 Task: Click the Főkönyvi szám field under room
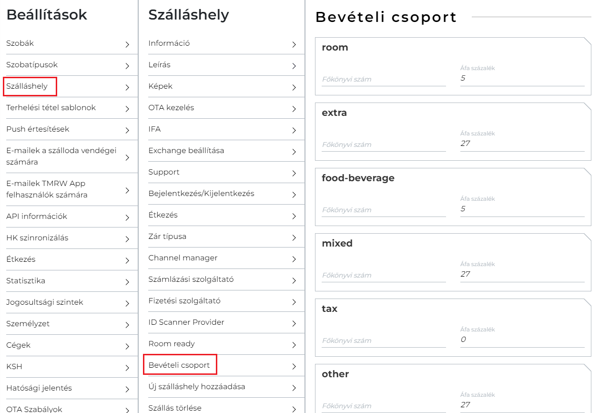coord(383,79)
